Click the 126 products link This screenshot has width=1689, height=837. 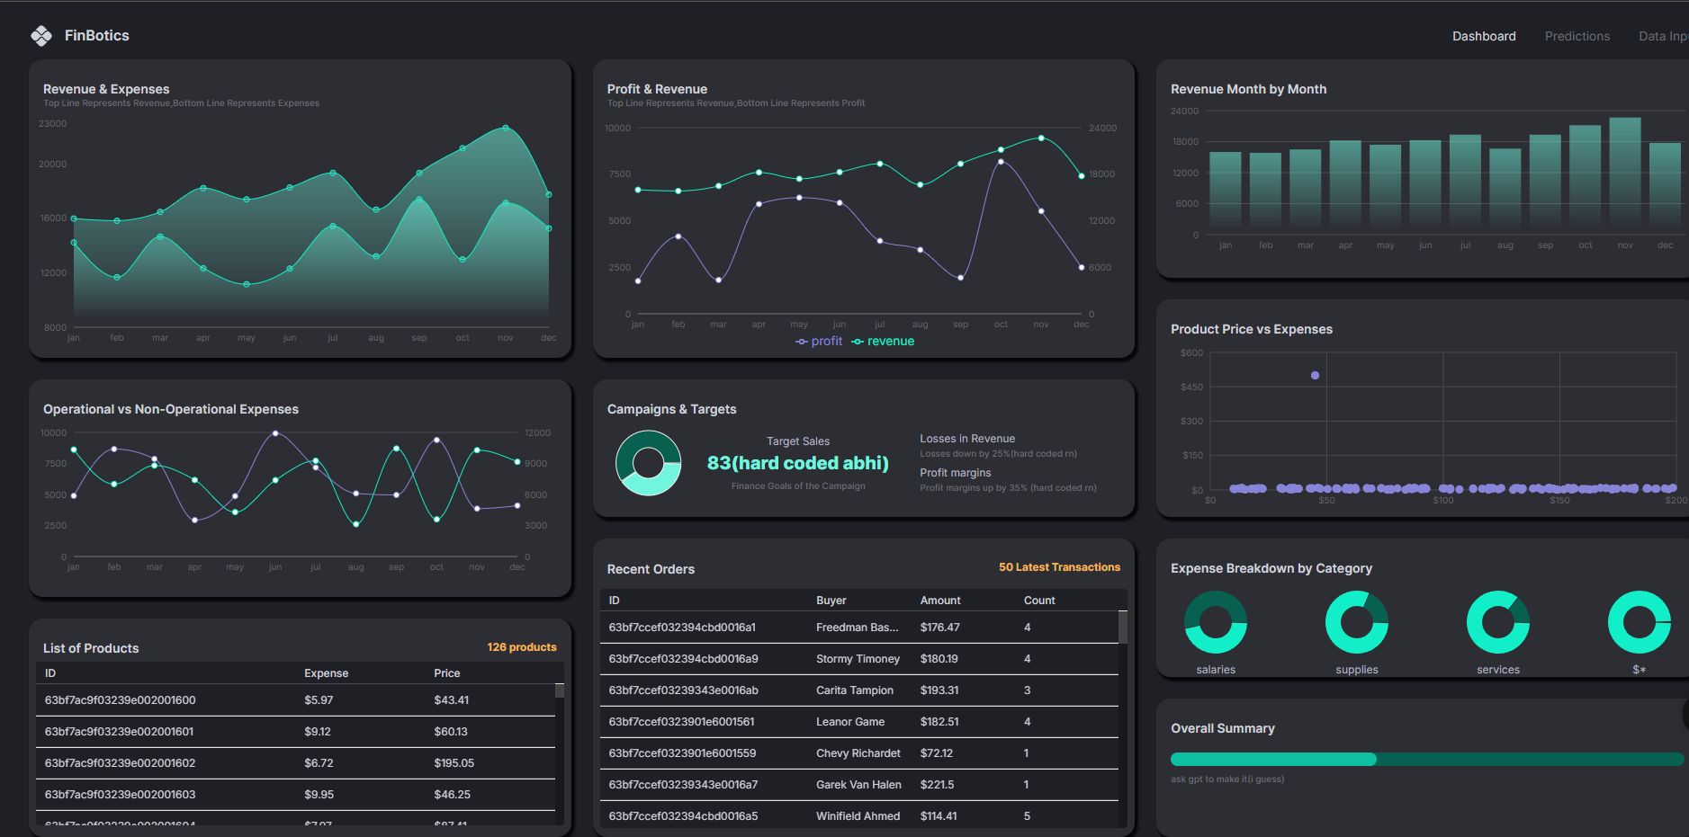pyautogui.click(x=521, y=647)
